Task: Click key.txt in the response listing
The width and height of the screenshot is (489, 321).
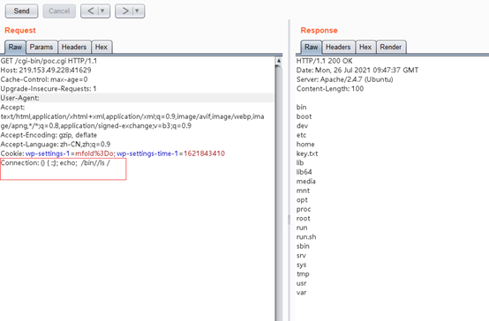Action: [x=307, y=153]
